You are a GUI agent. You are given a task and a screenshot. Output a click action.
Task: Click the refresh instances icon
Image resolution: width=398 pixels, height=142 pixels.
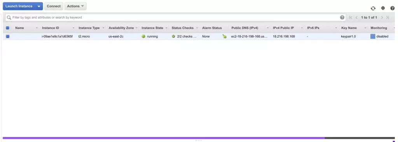pyautogui.click(x=373, y=9)
